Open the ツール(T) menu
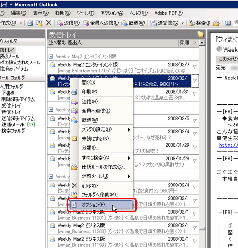 coord(86,13)
